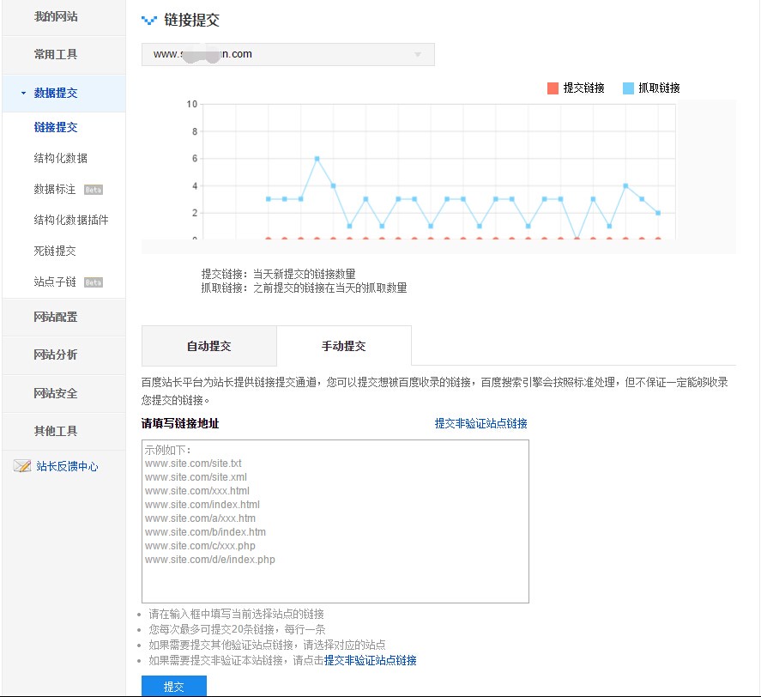Click the 抓取链接 legend label

click(659, 88)
